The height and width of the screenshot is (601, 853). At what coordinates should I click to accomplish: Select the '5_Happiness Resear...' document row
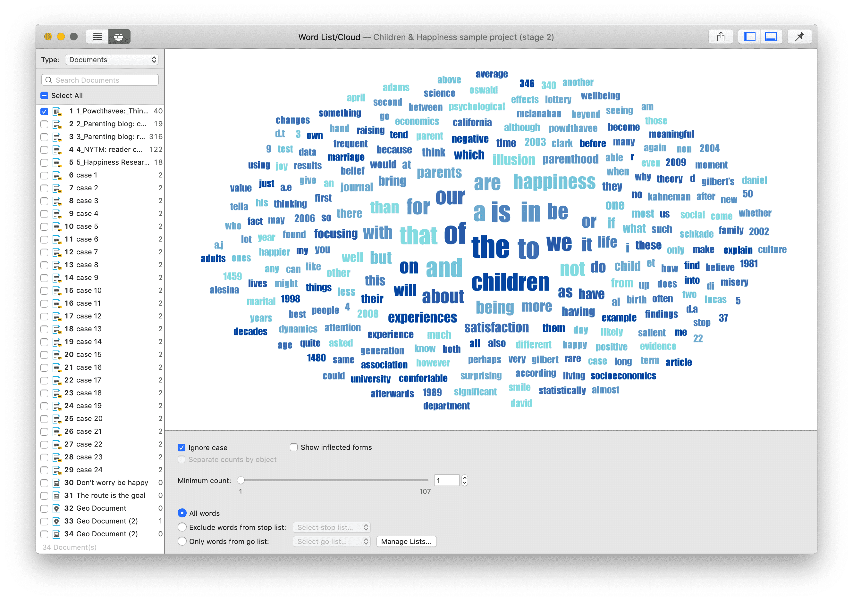(x=100, y=163)
